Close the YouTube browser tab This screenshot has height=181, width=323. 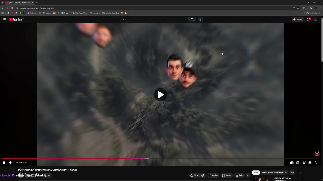32,3
